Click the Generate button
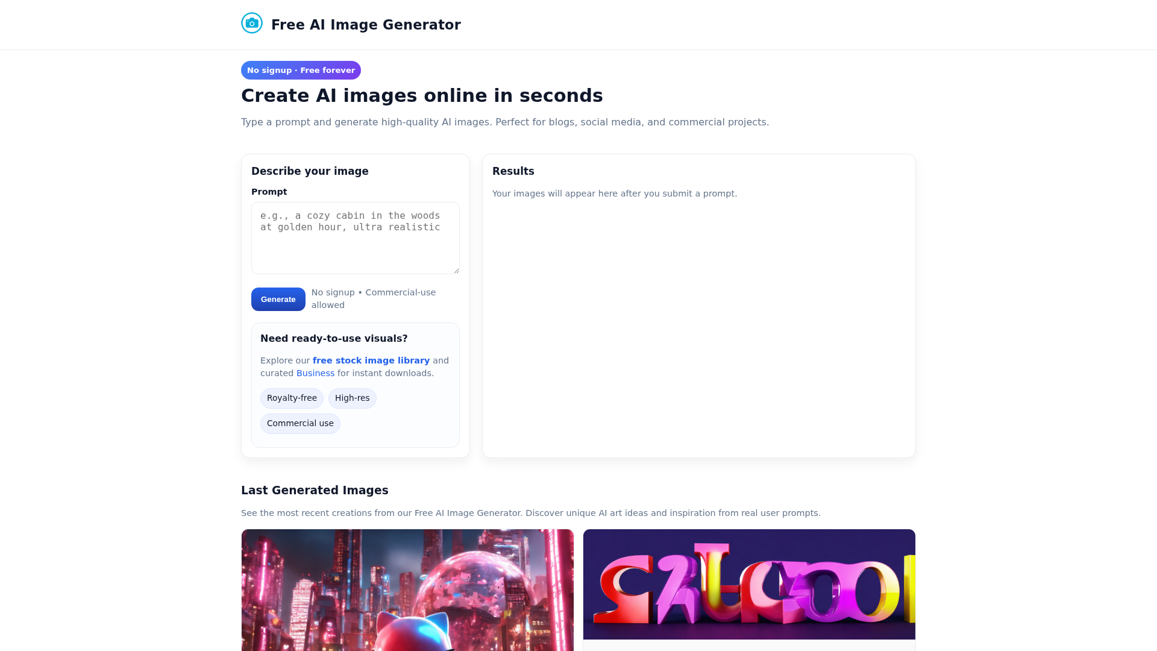 click(278, 300)
